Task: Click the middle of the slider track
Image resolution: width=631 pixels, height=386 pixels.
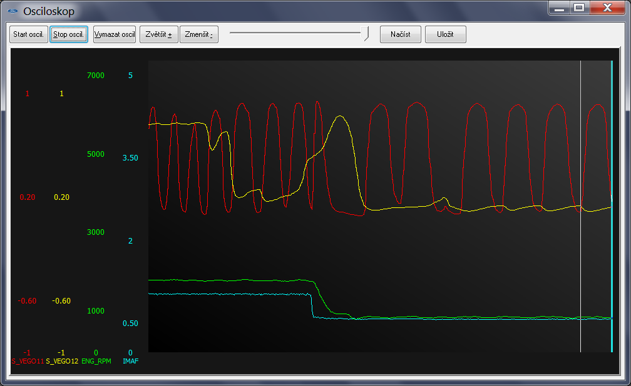Action: pos(297,34)
